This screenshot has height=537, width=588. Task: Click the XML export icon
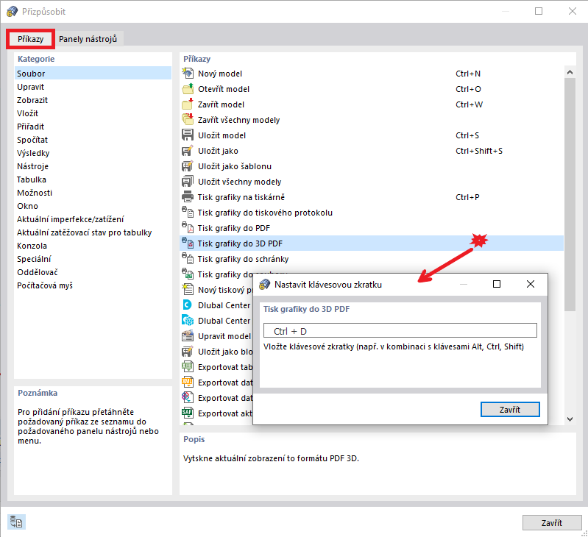(188, 383)
